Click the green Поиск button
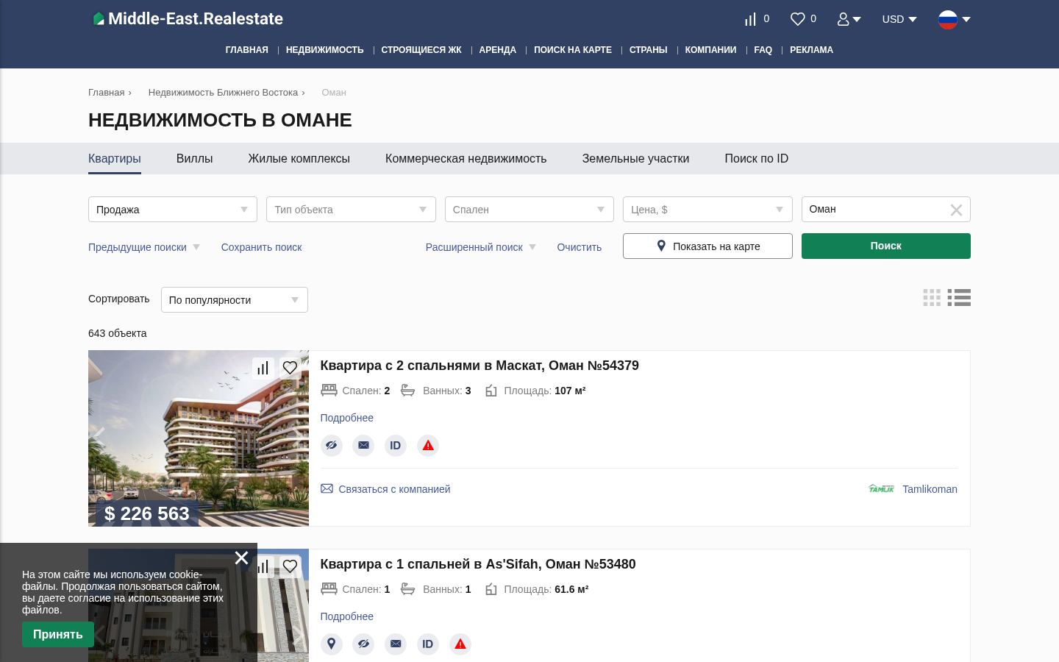Image resolution: width=1059 pixels, height=662 pixels. 885,246
